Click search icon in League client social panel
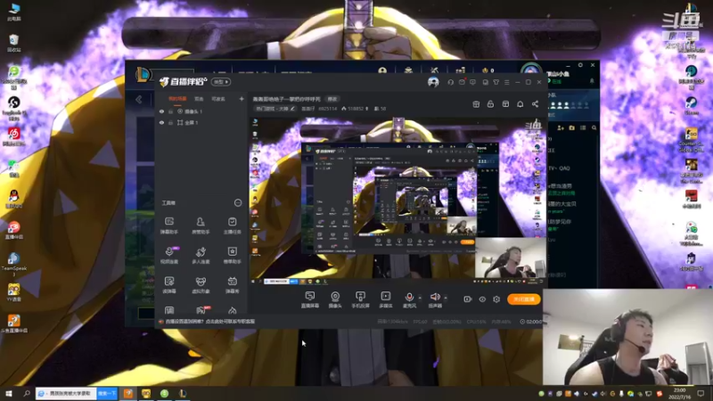 click(594, 128)
